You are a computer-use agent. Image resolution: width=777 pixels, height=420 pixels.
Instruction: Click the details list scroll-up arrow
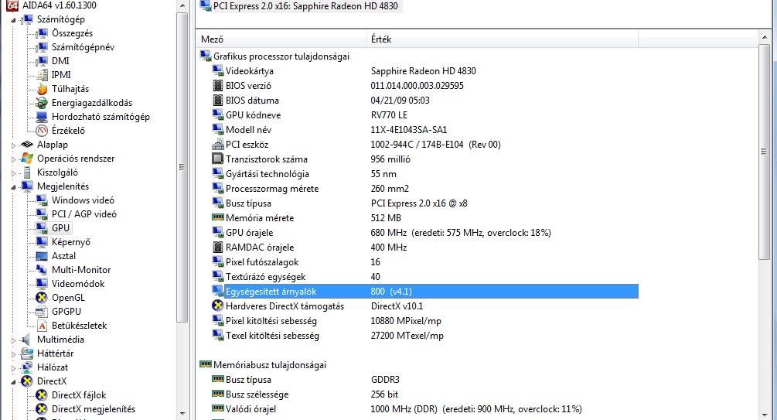(x=764, y=38)
